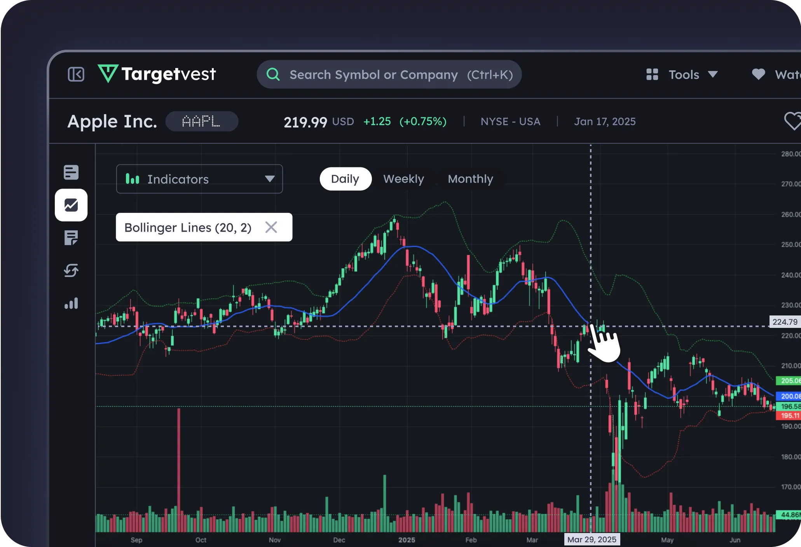801x547 pixels.
Task: Expand the Tools dropdown arrow
Action: pyautogui.click(x=713, y=74)
